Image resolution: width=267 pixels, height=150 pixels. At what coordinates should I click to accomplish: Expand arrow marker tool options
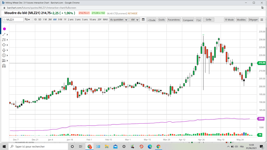coord(7,50)
